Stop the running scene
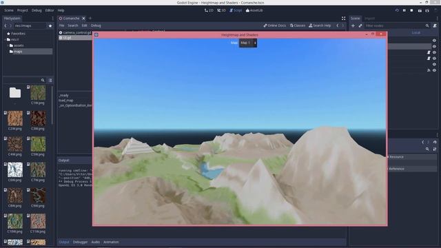The height and width of the screenshot is (248, 441). click(x=411, y=10)
